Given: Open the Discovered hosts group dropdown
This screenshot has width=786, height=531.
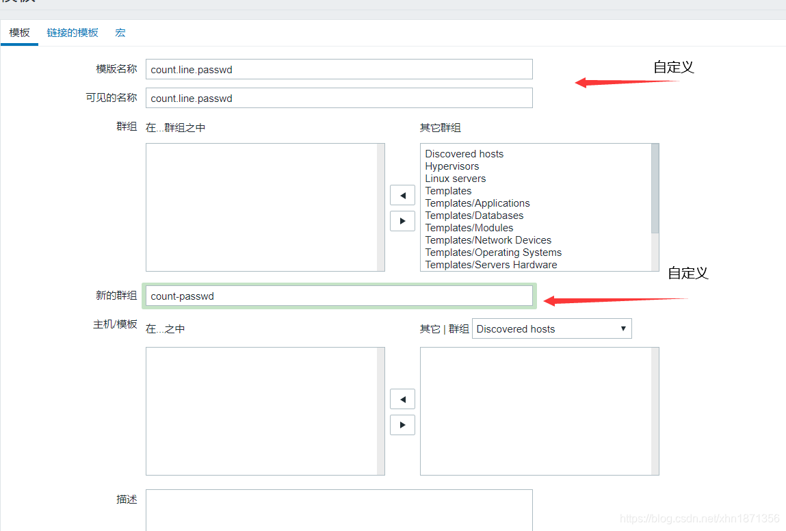Looking at the screenshot, I should tap(552, 329).
